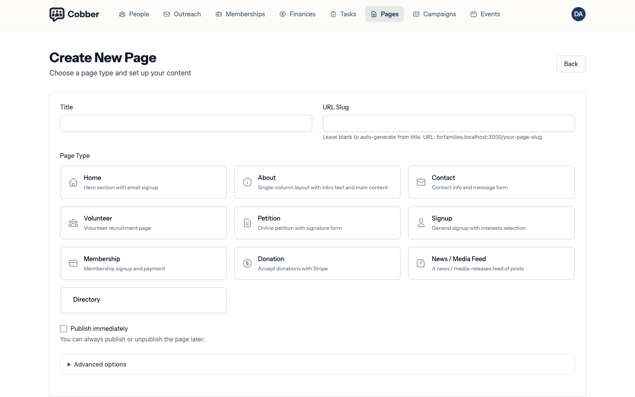Click the 'Create New Page' heading
The width and height of the screenshot is (635, 397).
[x=103, y=57]
